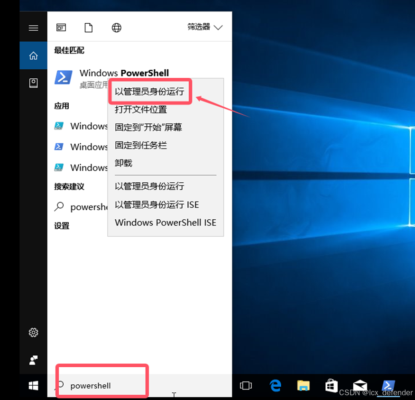Choose the lower 以管理员身份运行 entry

point(149,186)
